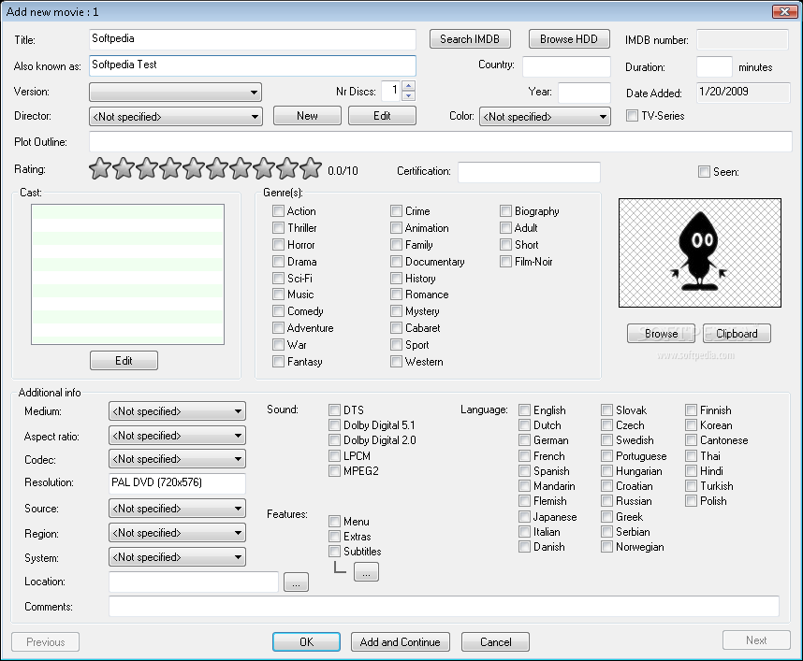Set rating with the eighth star

pos(264,168)
